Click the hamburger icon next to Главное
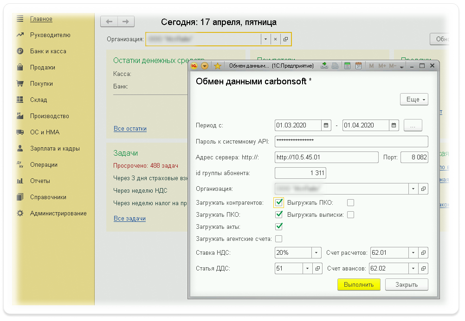 point(20,19)
